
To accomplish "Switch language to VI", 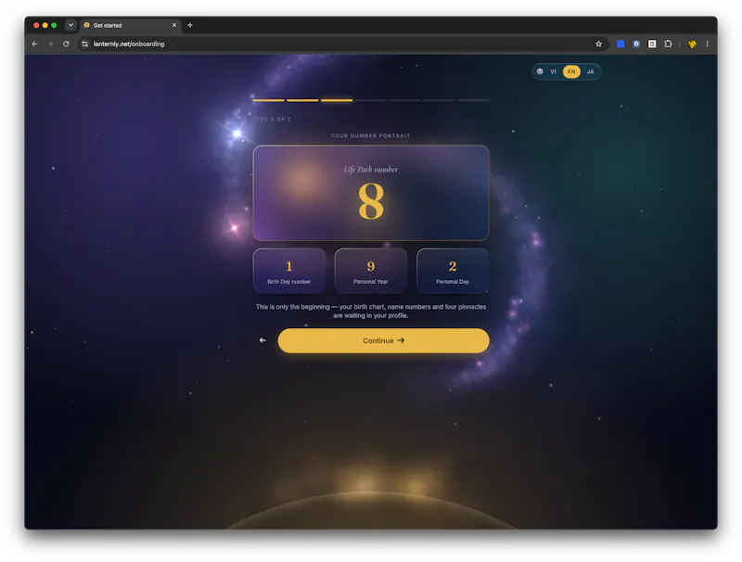I will (553, 71).
